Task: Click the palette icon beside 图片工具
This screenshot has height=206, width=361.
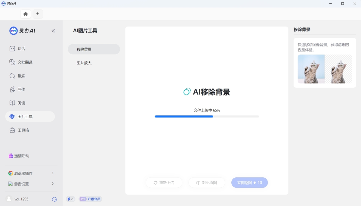Action: 12,117
